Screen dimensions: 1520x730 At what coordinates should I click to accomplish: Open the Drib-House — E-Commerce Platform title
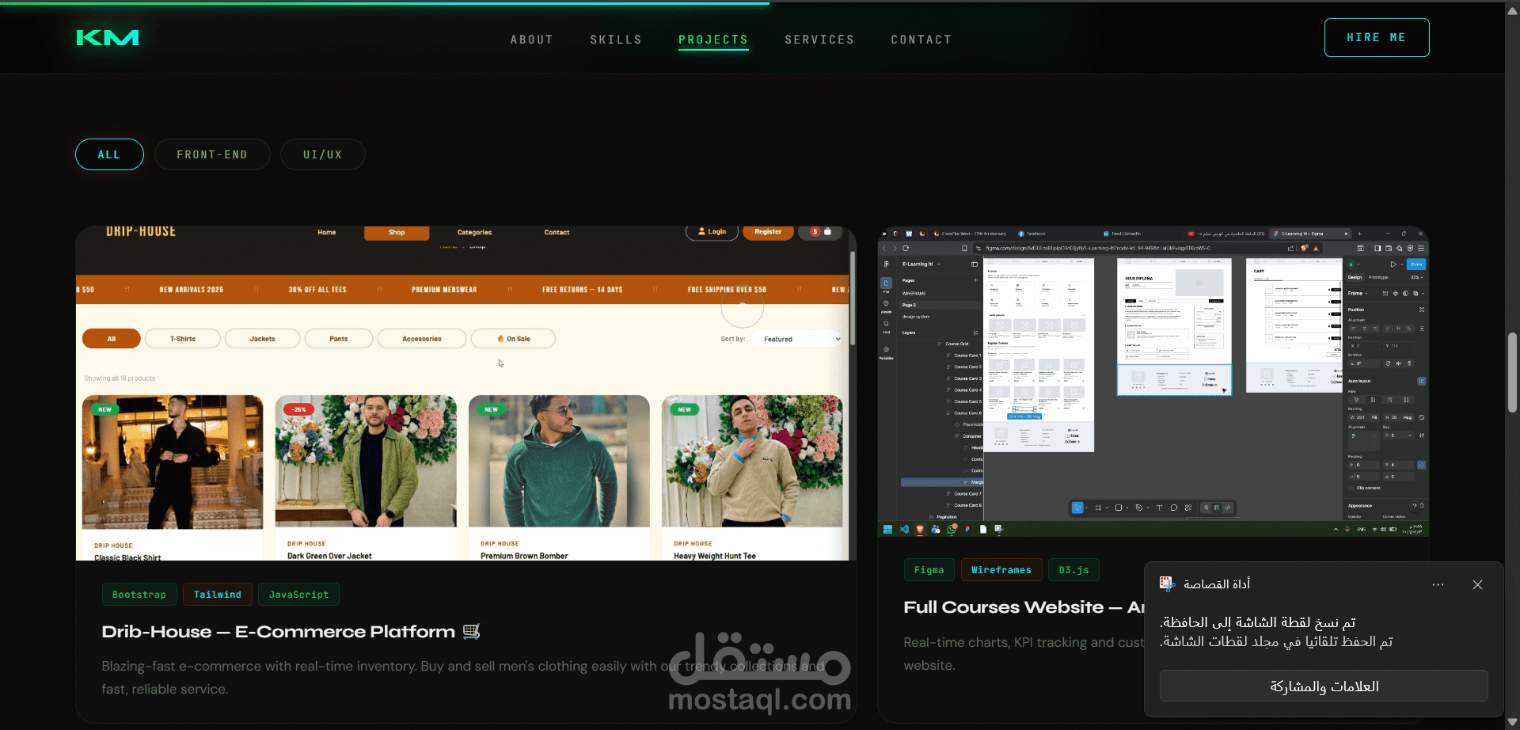point(291,632)
